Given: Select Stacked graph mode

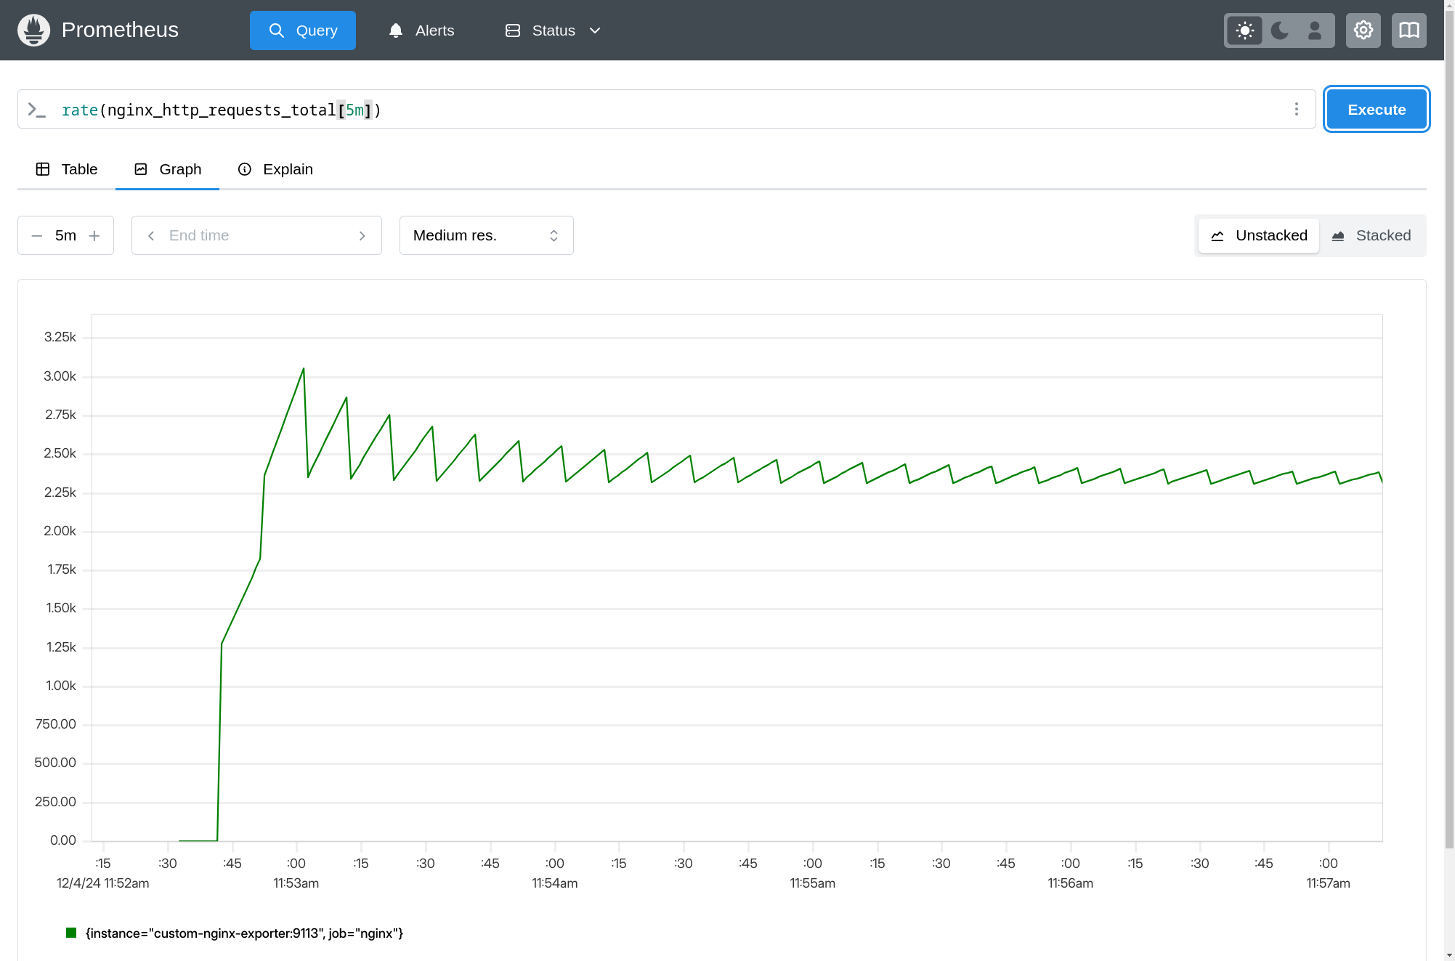Looking at the screenshot, I should pyautogui.click(x=1371, y=235).
